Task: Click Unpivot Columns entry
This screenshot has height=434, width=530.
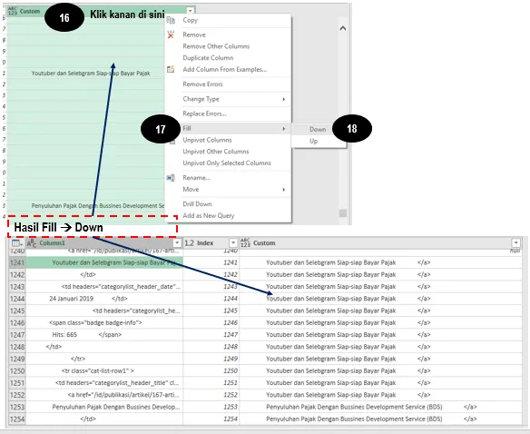Action: point(207,140)
